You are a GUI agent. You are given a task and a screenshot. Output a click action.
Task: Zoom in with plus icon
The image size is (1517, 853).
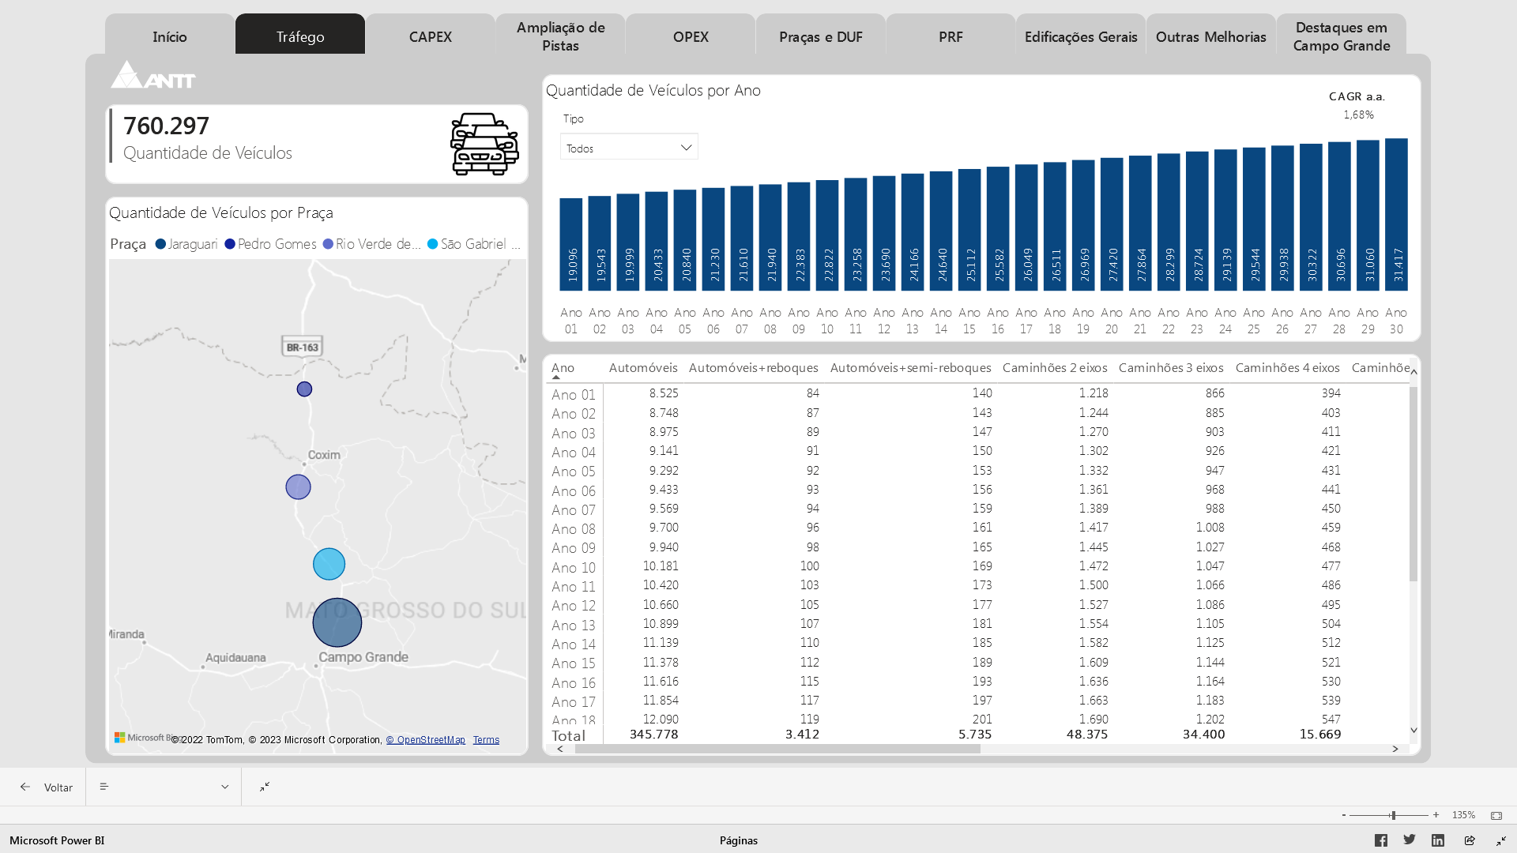(1436, 815)
